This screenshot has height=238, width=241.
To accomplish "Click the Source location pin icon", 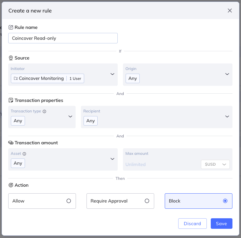I will tap(11, 58).
